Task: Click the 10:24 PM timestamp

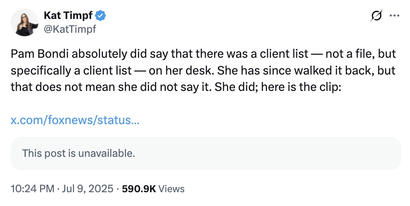Action: [x=32, y=189]
